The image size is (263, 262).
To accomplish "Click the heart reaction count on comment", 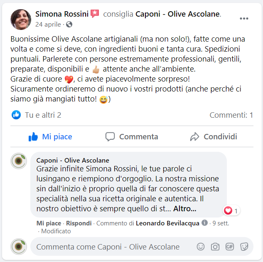I will click(x=231, y=210).
